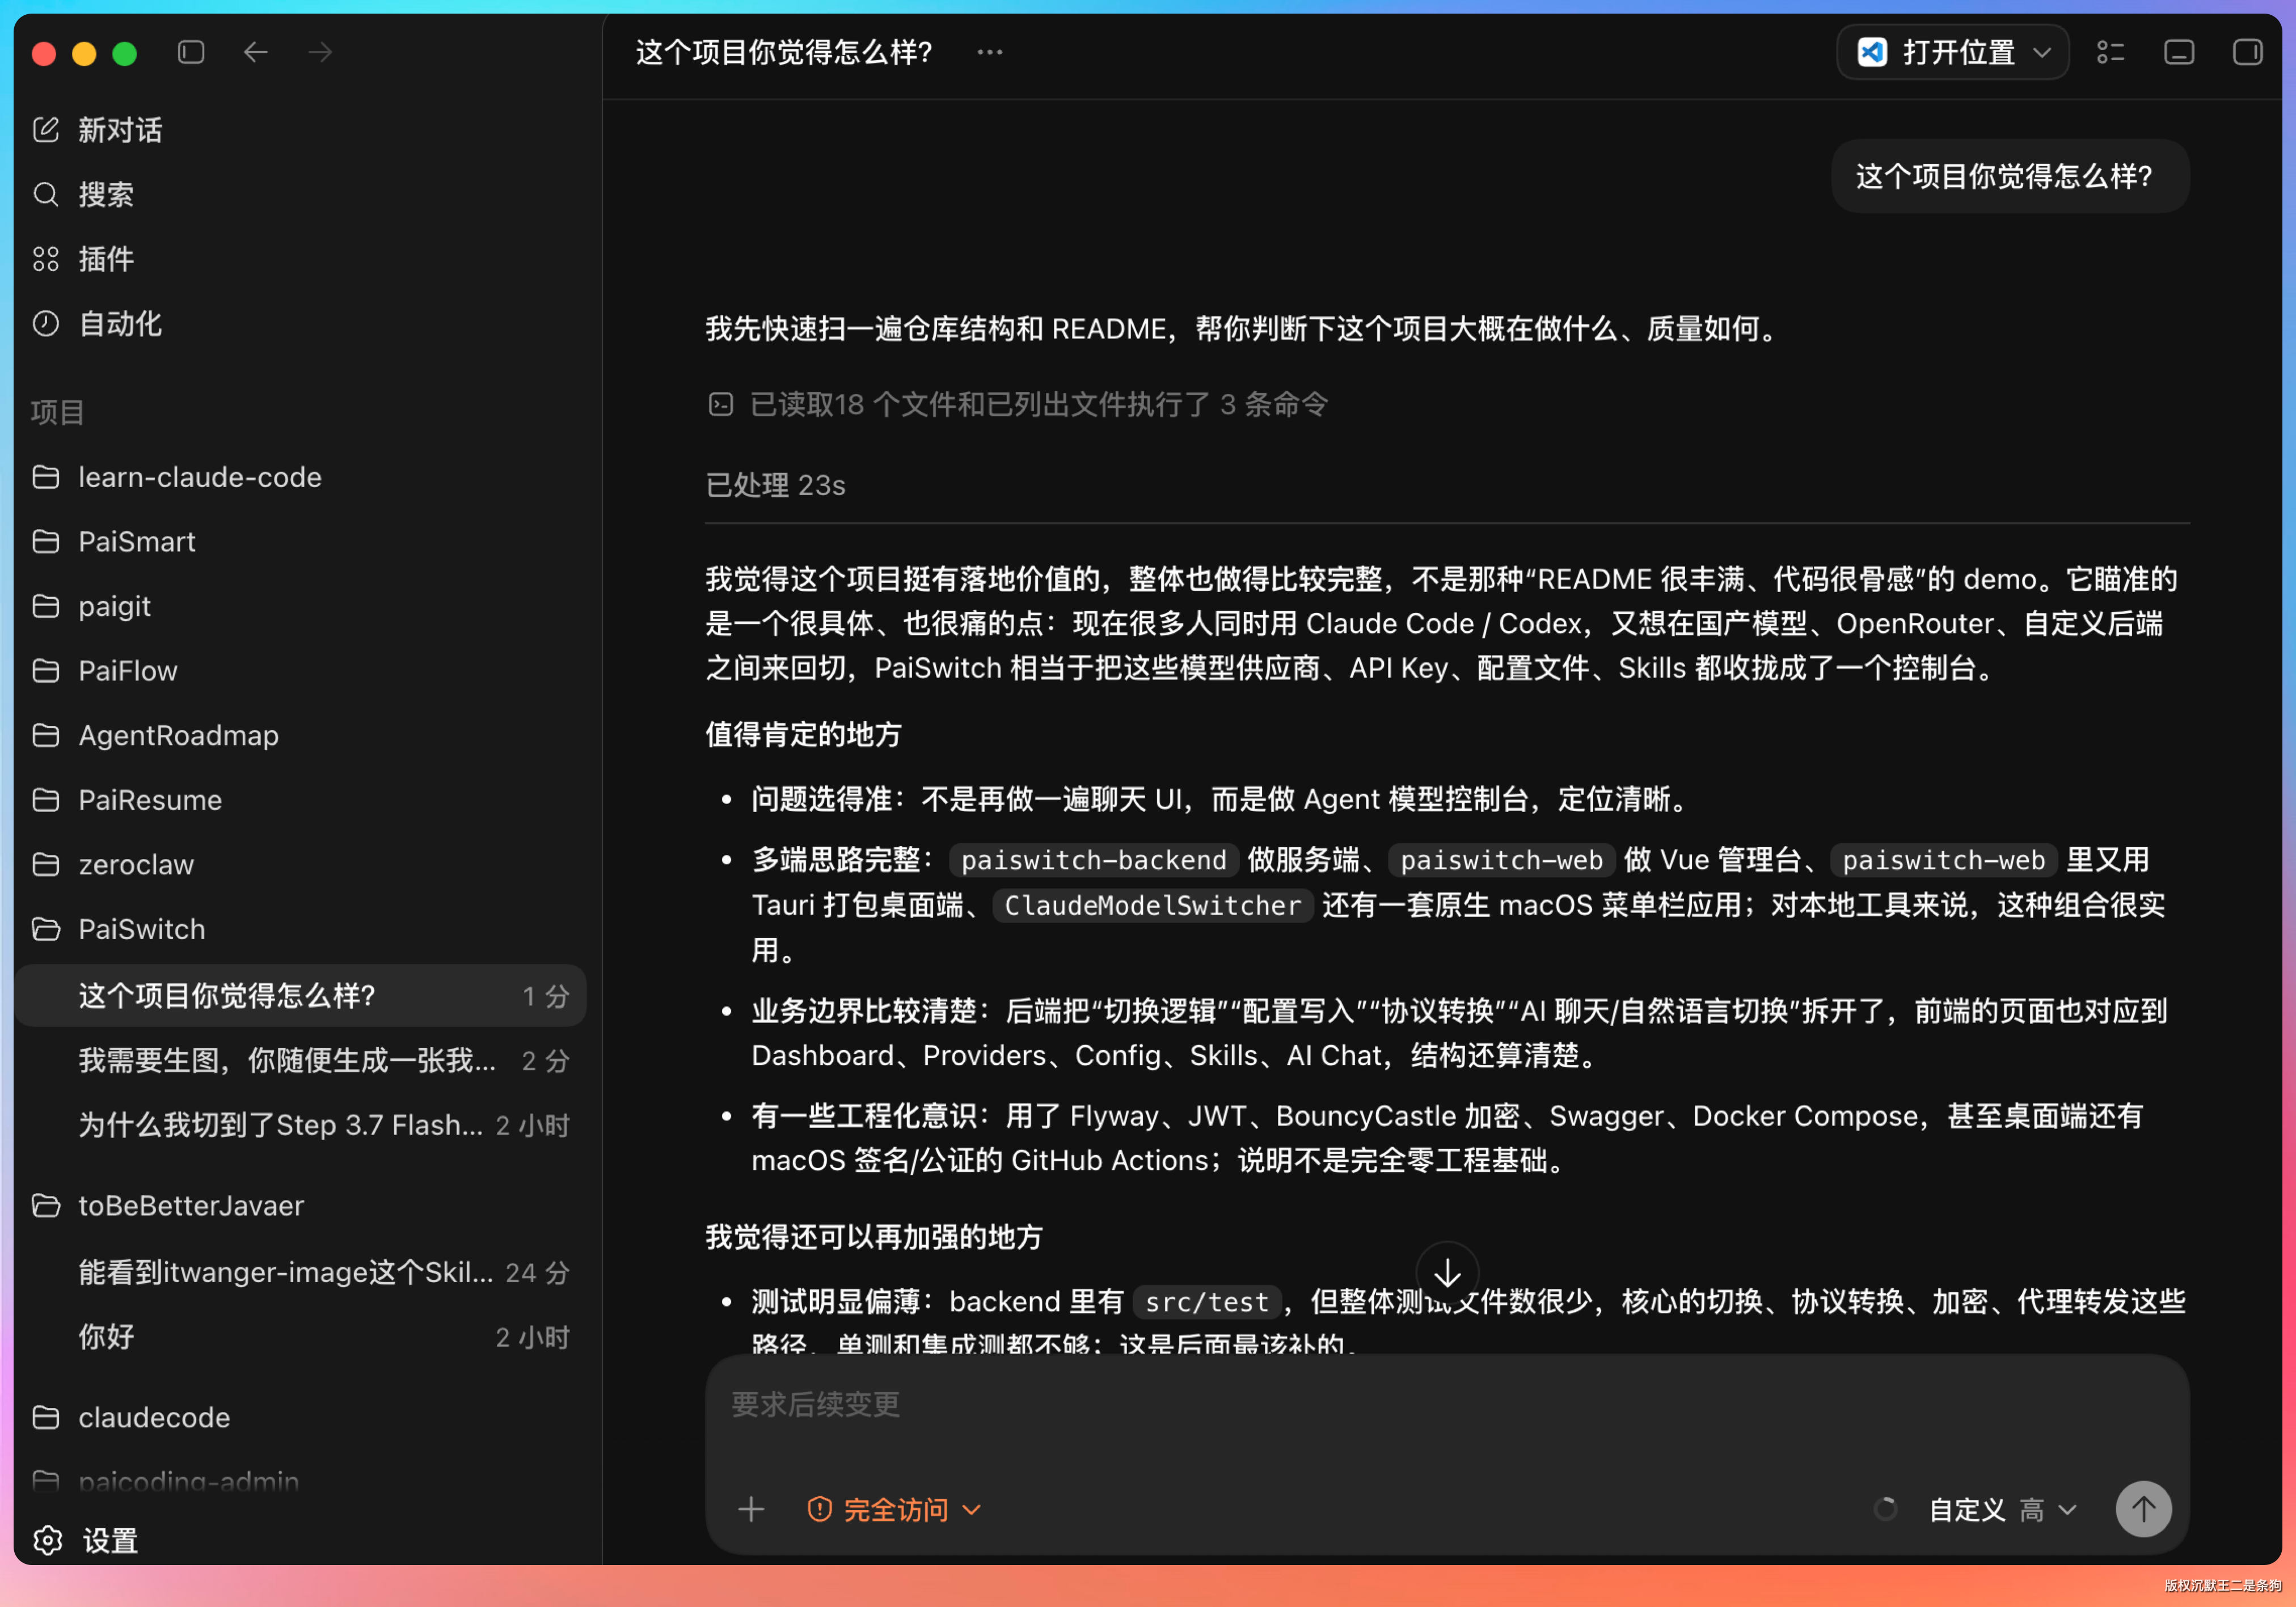Click the 项目 section heading
Viewport: 2296px width, 1607px height.
pyautogui.click(x=57, y=412)
